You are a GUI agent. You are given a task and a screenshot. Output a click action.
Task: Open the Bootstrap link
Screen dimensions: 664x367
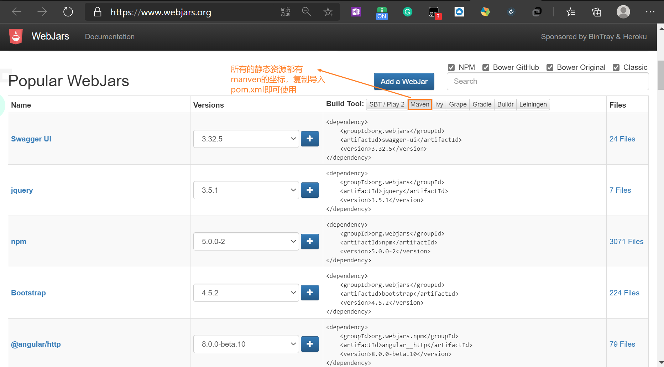point(28,293)
